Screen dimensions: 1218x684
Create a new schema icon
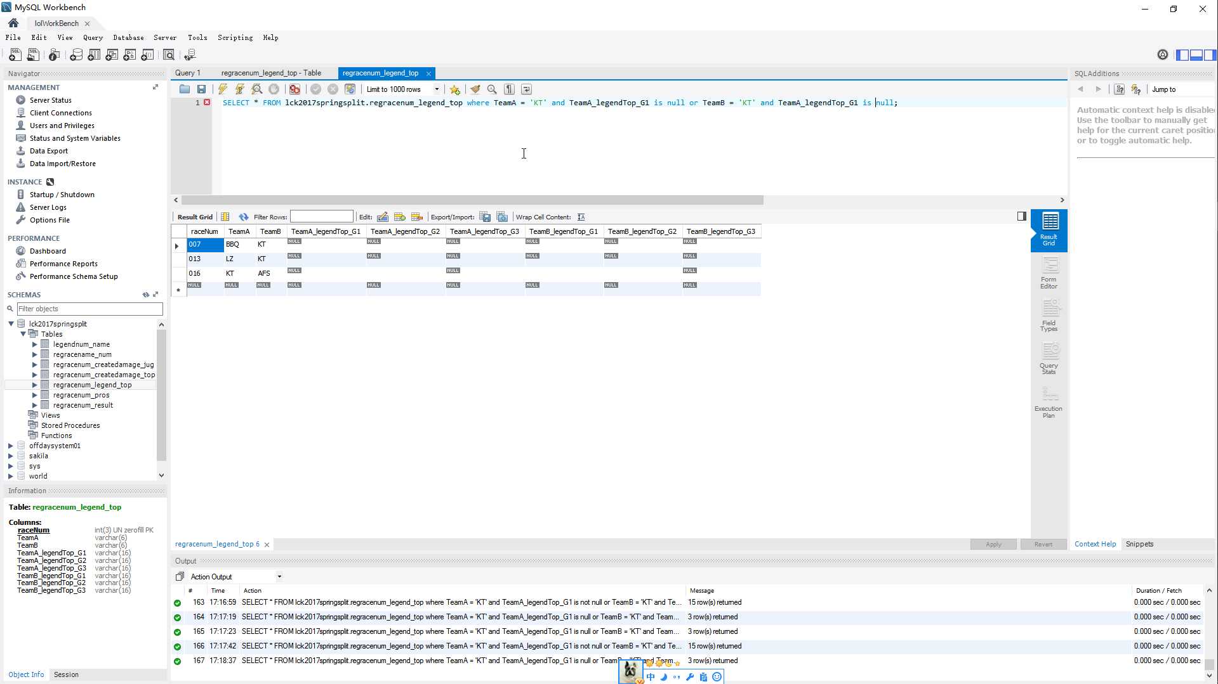click(76, 55)
